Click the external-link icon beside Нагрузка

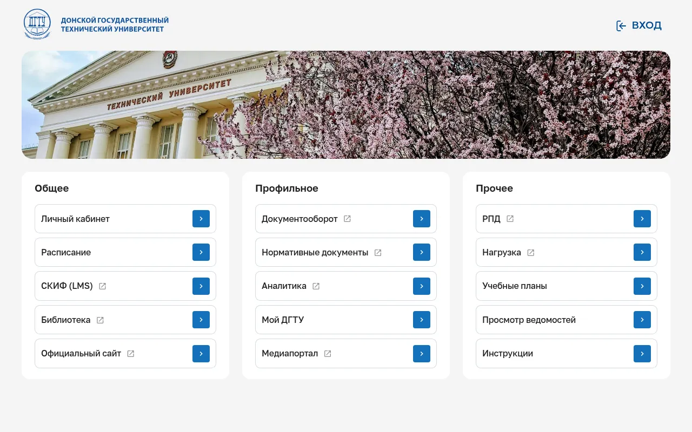531,253
